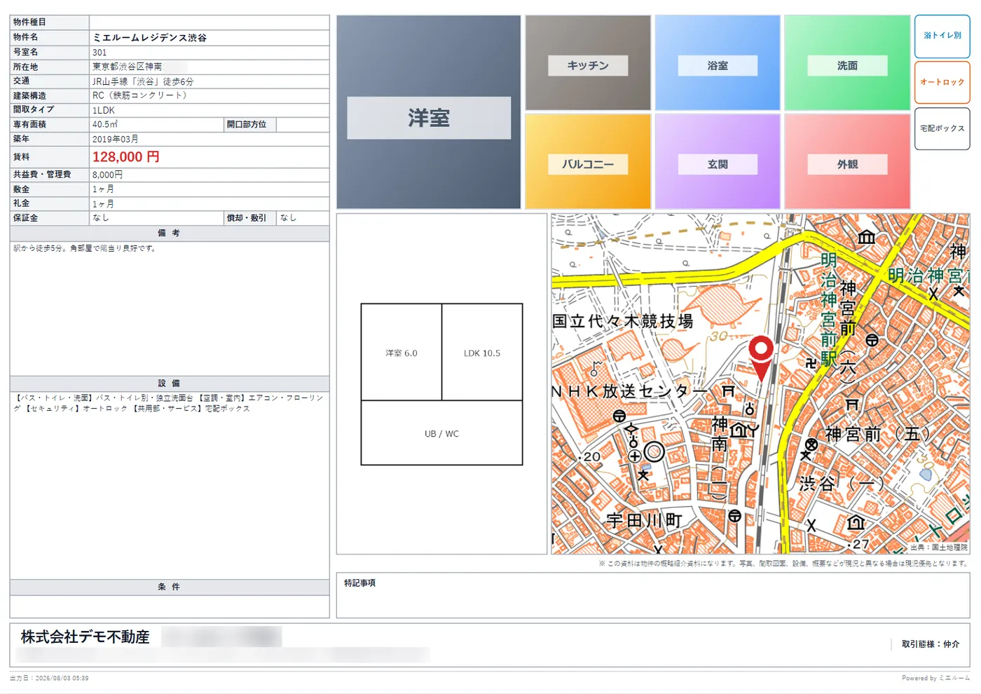Click the NHK放送センター label on the map
Screen dimensions: 981x694
click(629, 391)
